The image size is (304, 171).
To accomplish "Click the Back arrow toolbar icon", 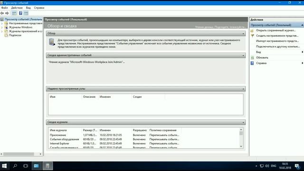I will tap(2, 13).
